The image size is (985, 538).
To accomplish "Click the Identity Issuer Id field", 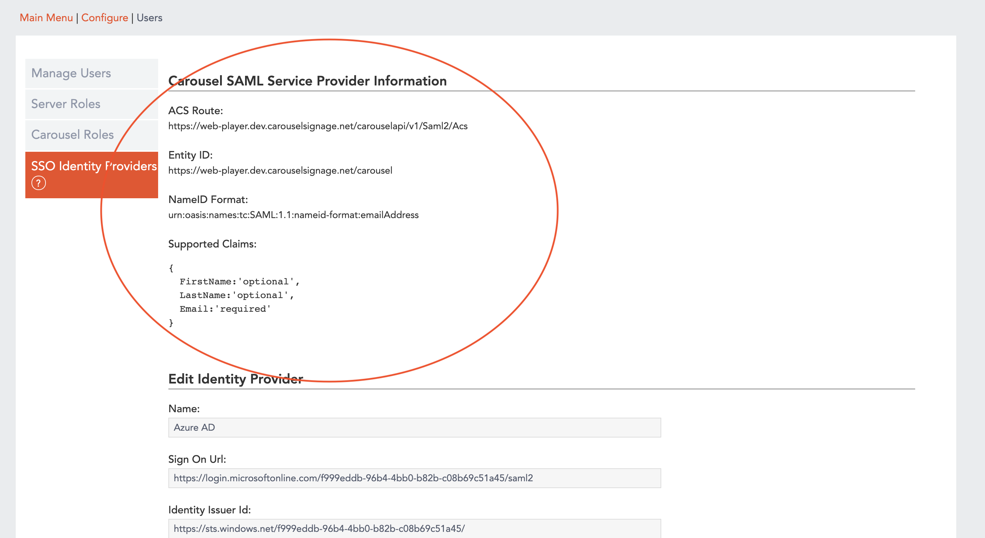I will click(x=414, y=529).
